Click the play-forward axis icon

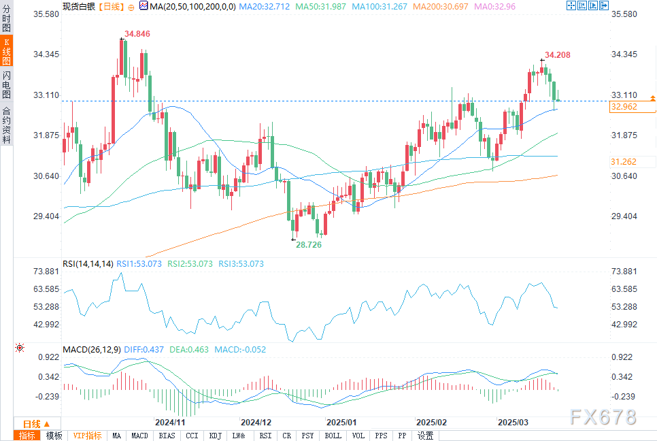(593, 5)
